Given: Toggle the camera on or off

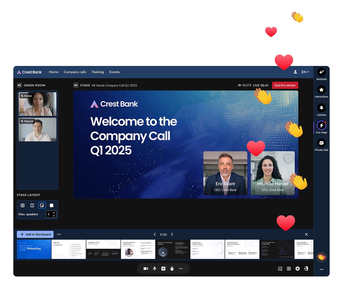Looking at the screenshot, I should (x=145, y=269).
